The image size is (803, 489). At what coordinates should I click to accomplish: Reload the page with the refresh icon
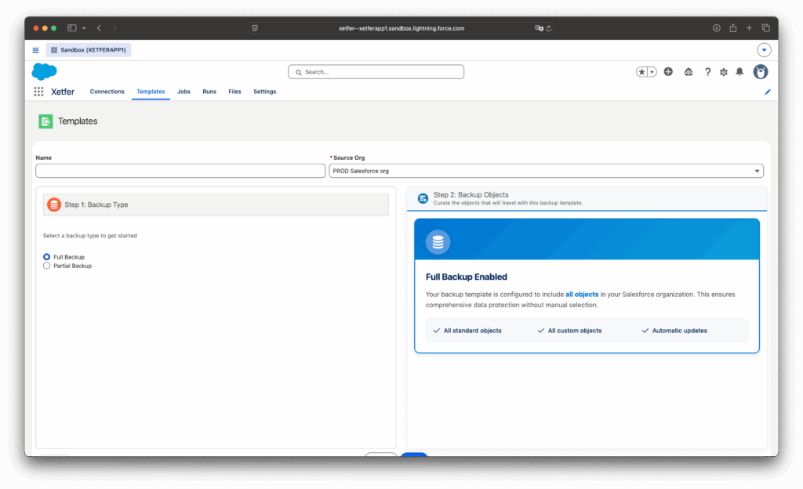coord(548,28)
